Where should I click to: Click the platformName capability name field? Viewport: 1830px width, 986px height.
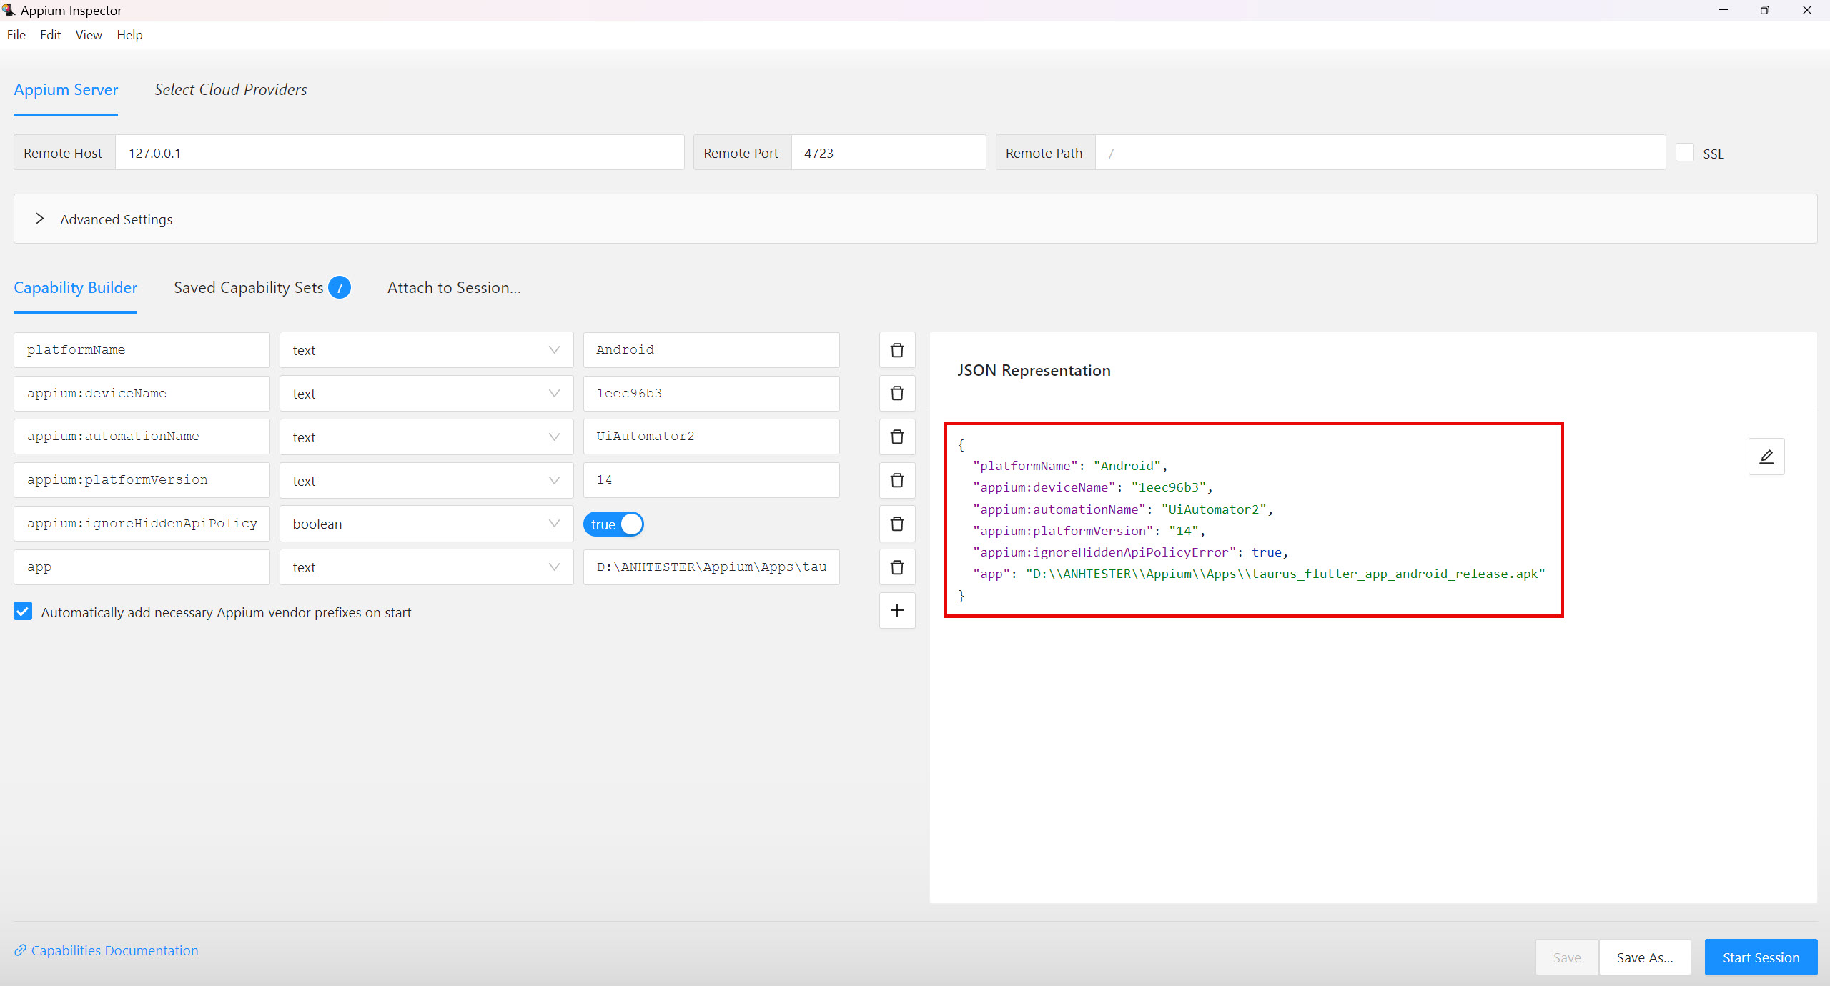point(142,350)
